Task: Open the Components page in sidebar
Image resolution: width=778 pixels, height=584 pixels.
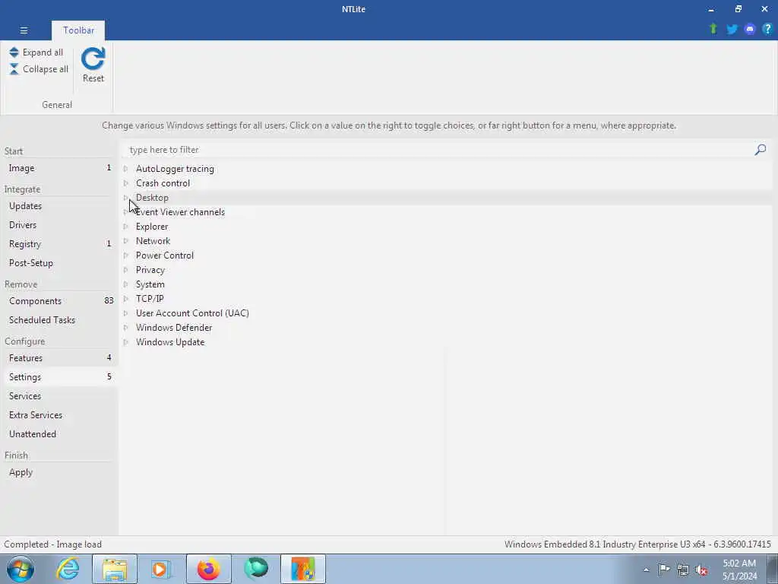Action: (x=59, y=301)
